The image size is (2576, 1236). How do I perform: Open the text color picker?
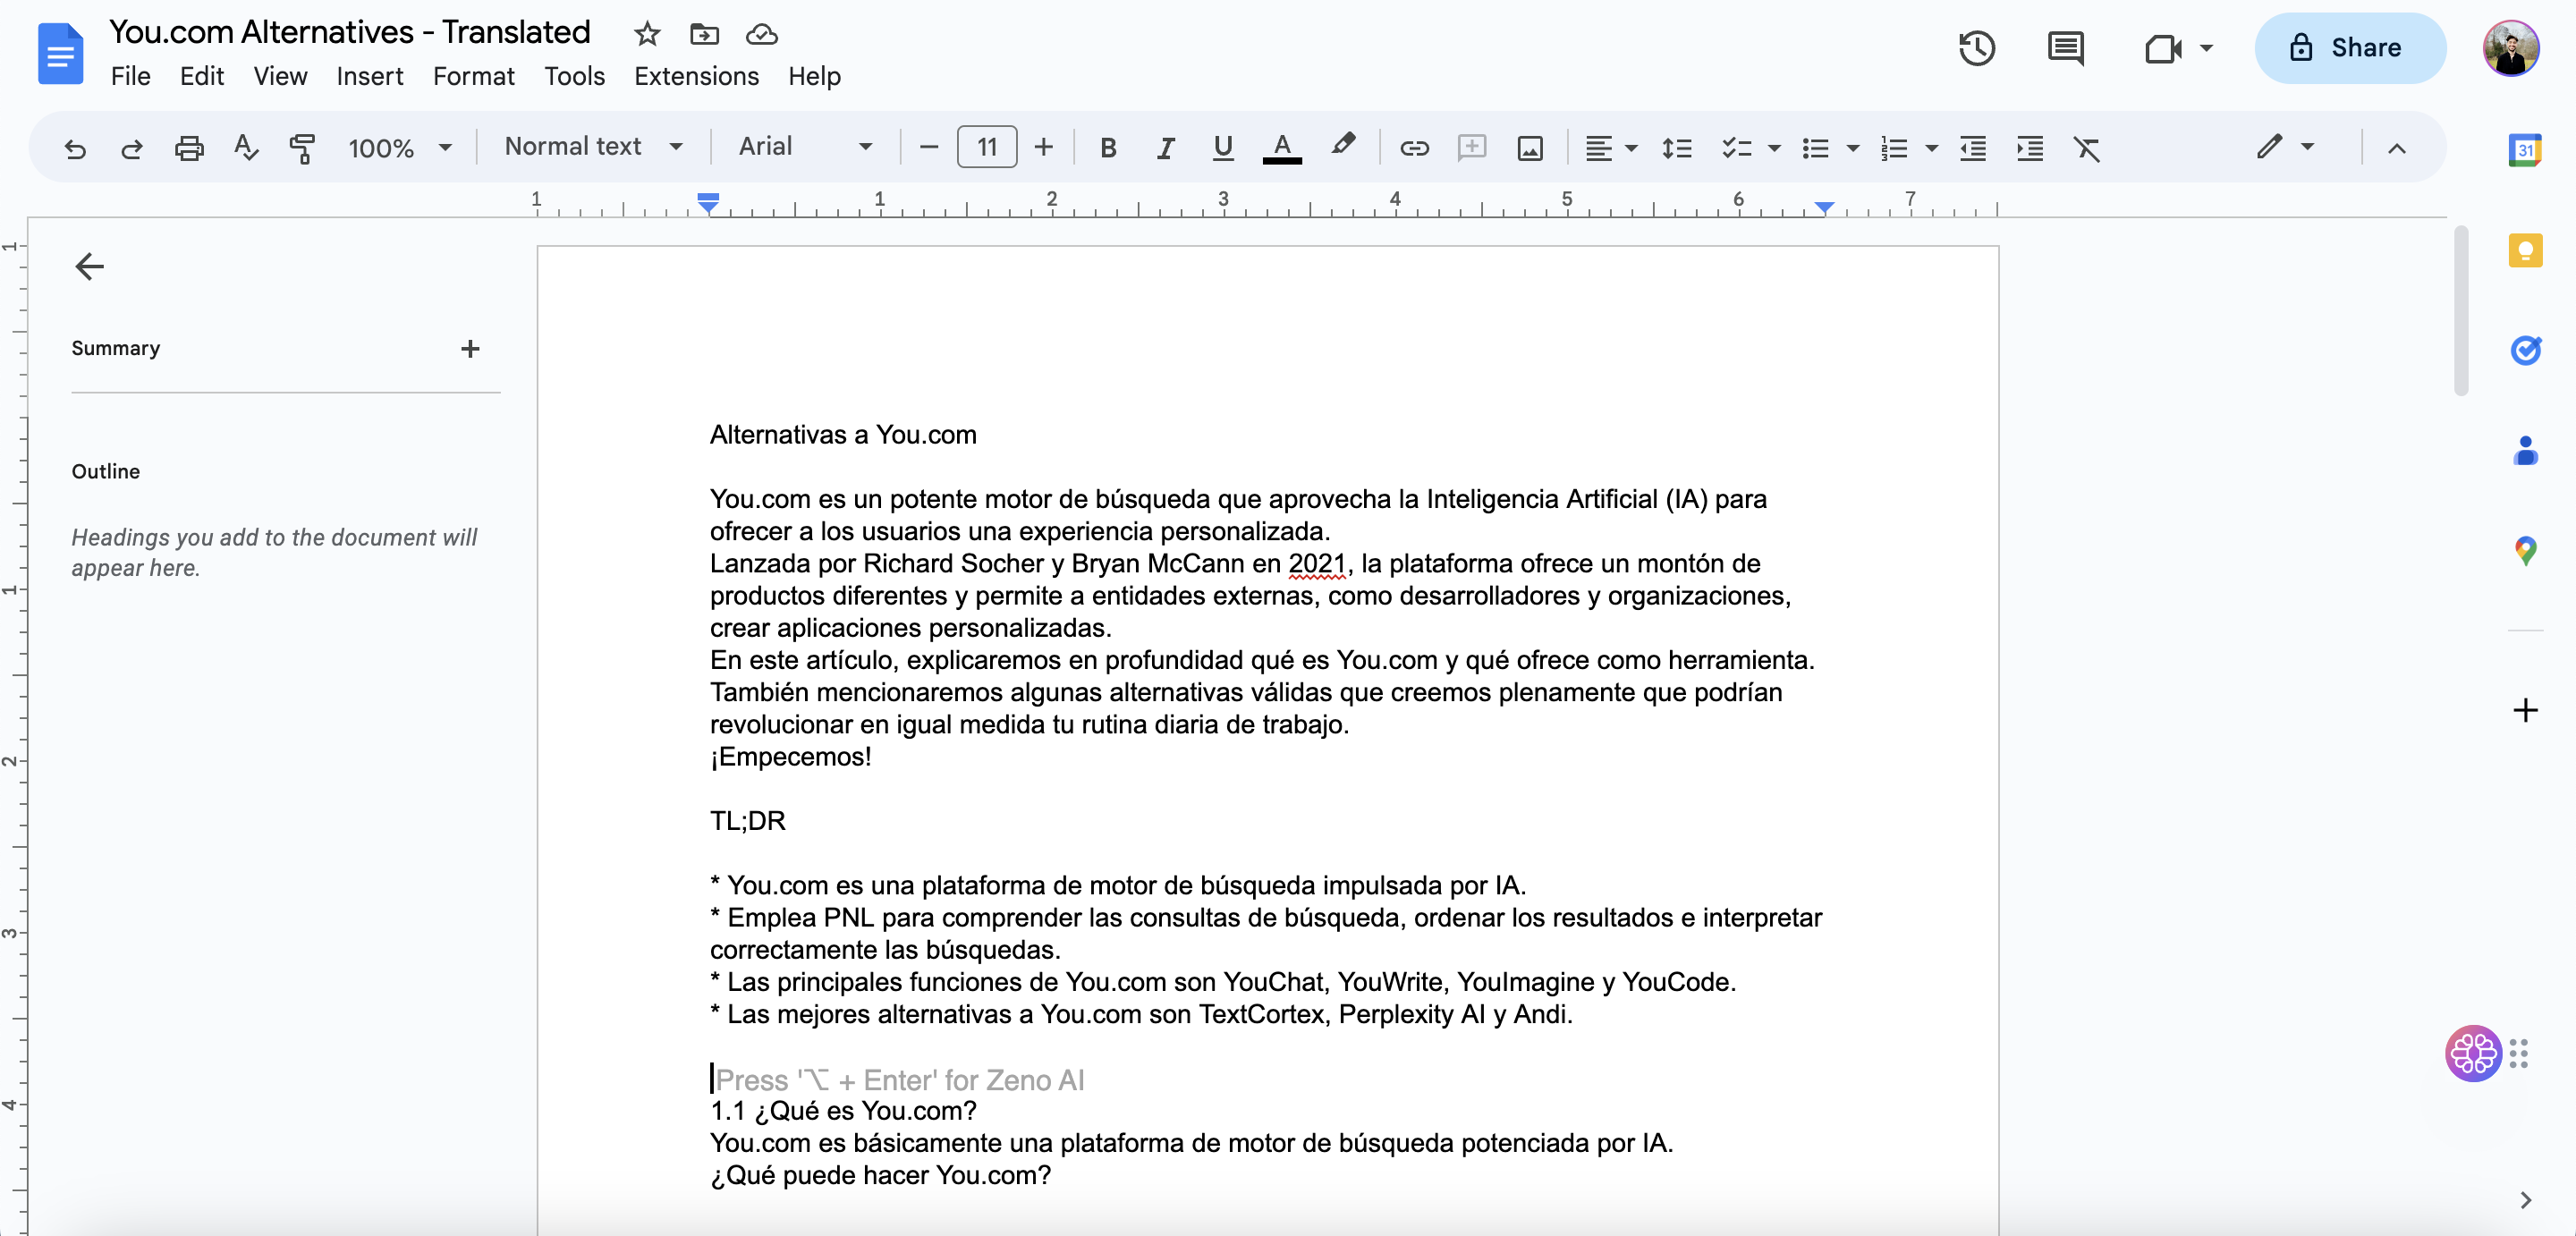click(1281, 148)
